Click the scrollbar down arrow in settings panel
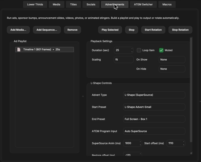 coord(191,153)
